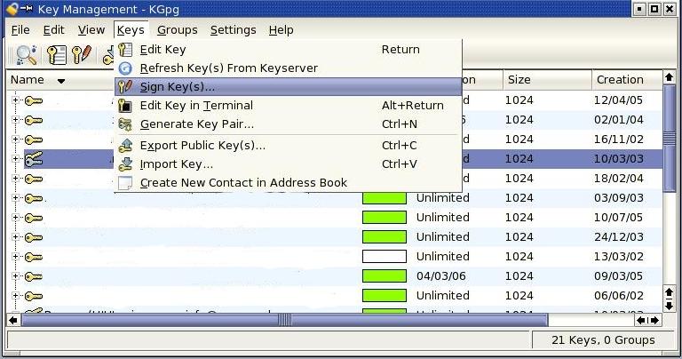Select Export Public Key(s)... entry

(x=288, y=146)
